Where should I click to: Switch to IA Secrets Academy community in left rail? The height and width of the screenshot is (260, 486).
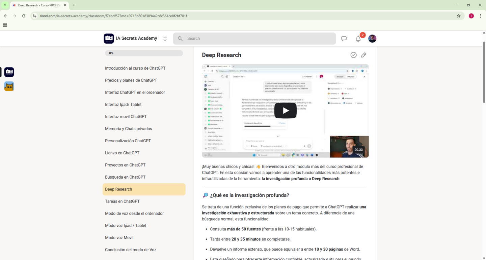point(9,72)
